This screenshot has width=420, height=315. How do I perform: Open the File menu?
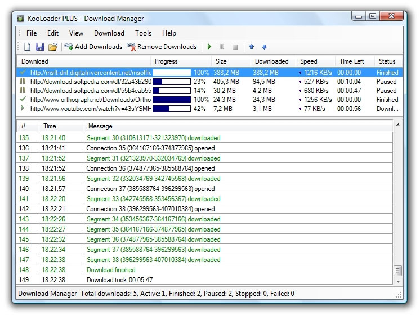coord(32,33)
